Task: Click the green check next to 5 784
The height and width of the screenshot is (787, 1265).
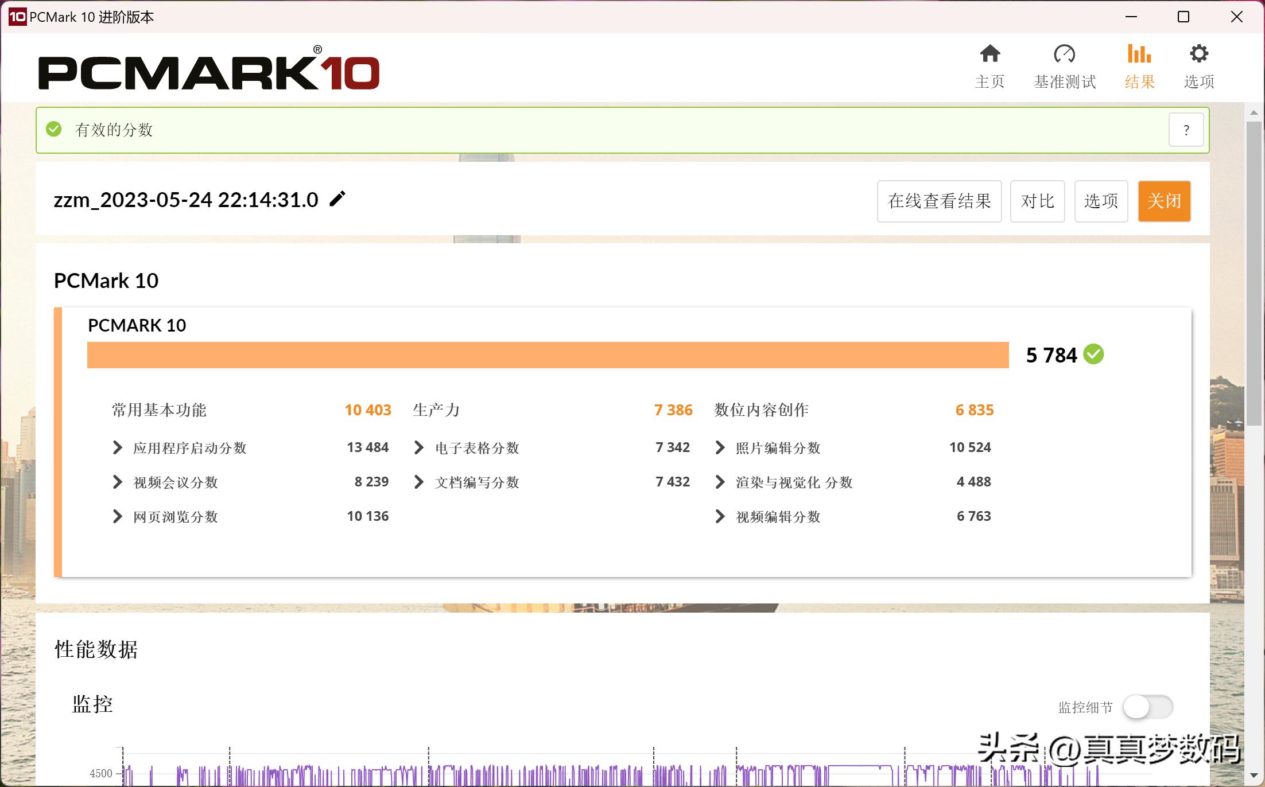Action: click(1093, 354)
